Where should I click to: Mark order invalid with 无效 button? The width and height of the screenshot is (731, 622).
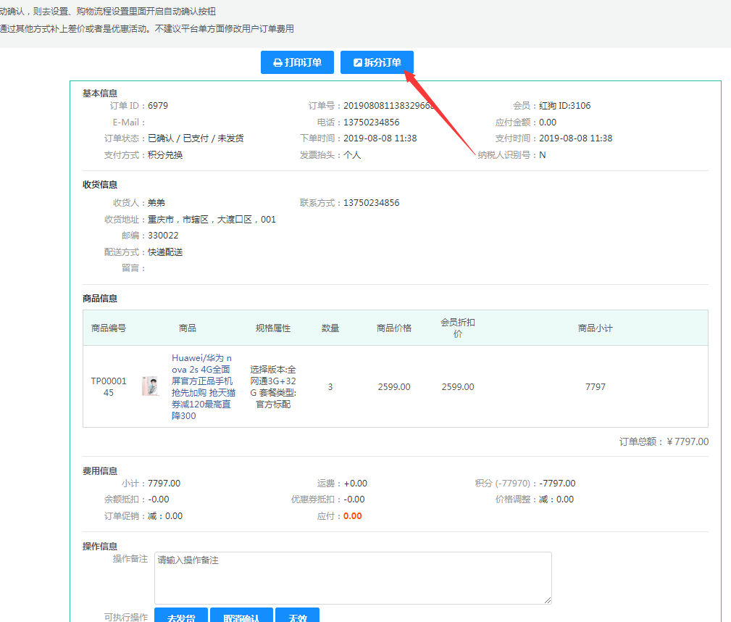298,618
